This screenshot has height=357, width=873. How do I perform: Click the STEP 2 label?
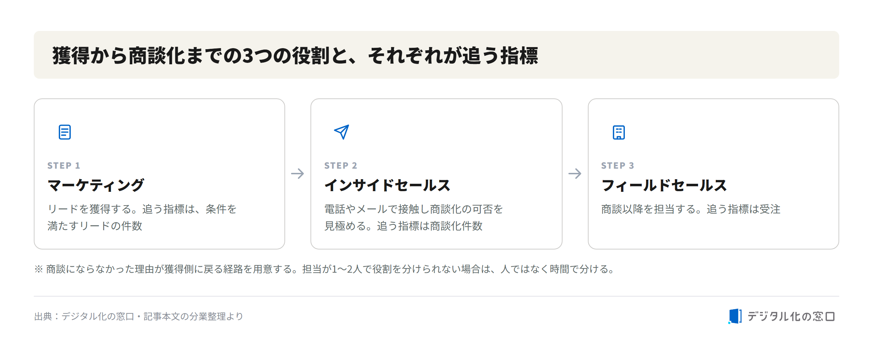coord(341,165)
